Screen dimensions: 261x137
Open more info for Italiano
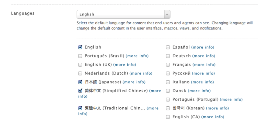click(x=202, y=82)
